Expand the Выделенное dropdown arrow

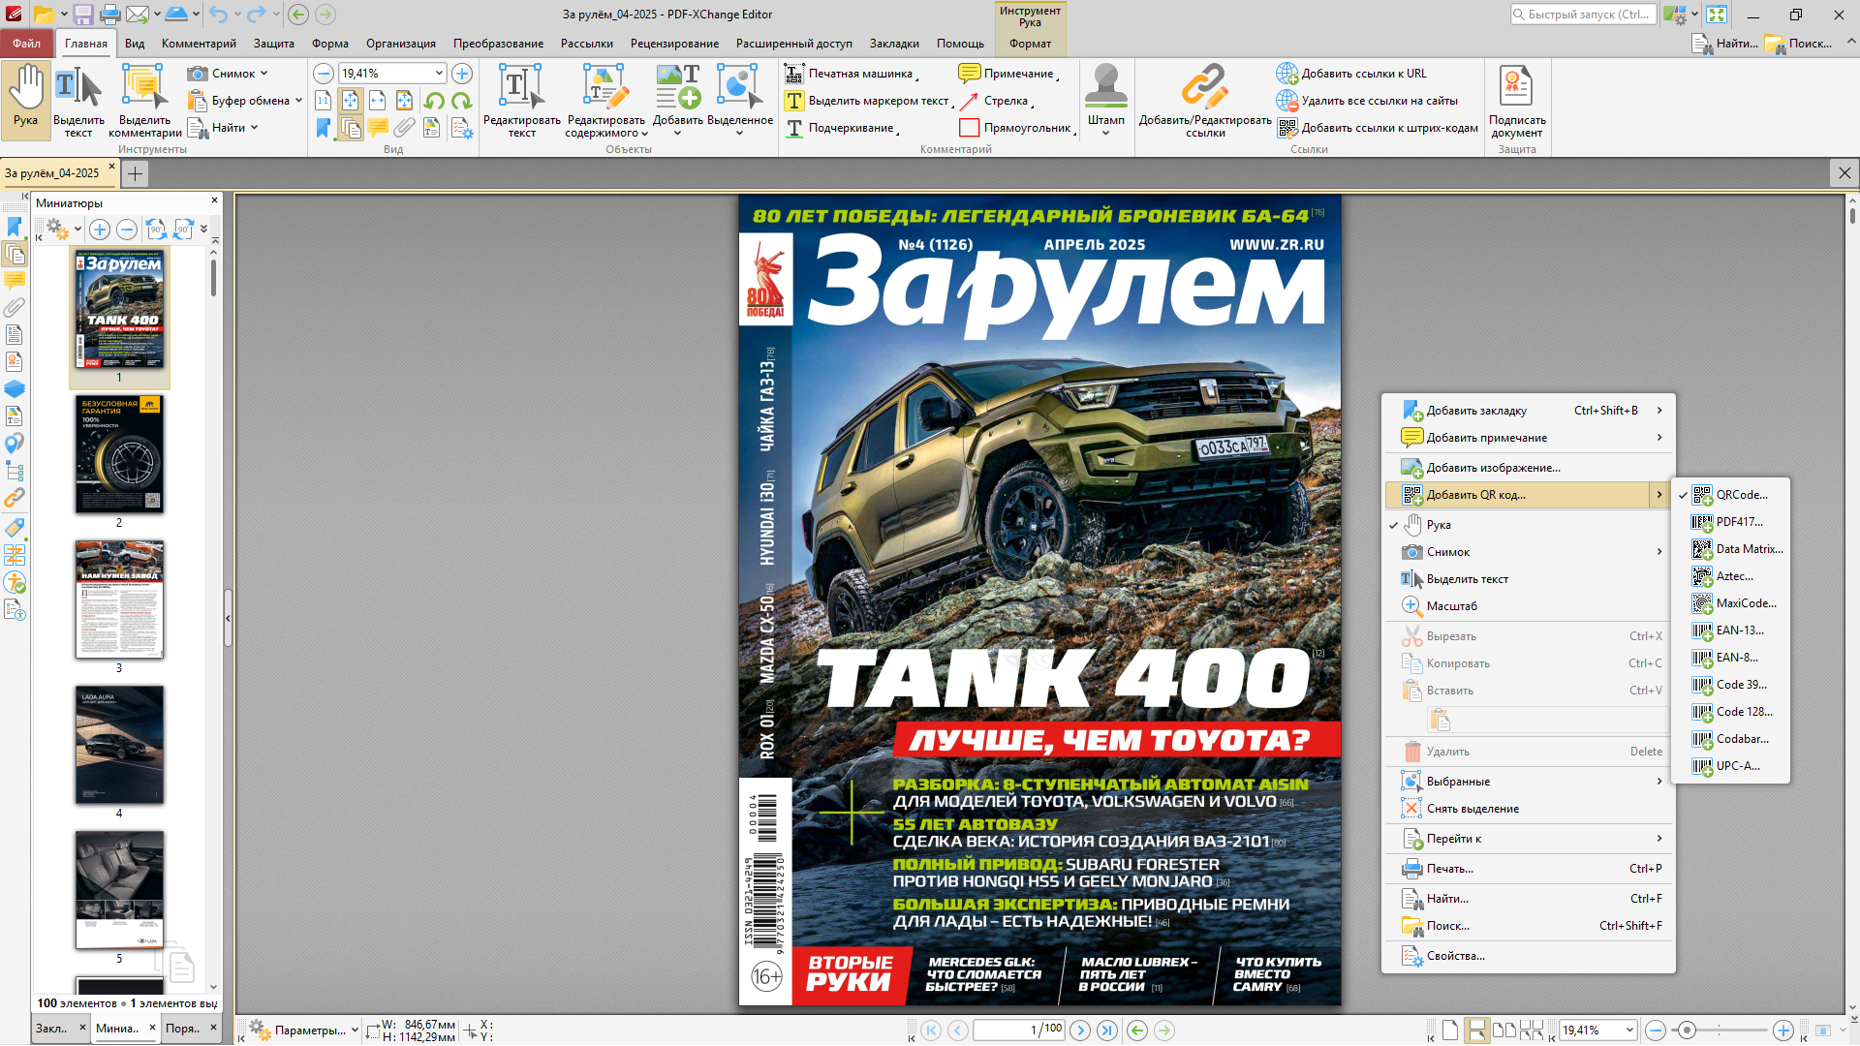(739, 134)
